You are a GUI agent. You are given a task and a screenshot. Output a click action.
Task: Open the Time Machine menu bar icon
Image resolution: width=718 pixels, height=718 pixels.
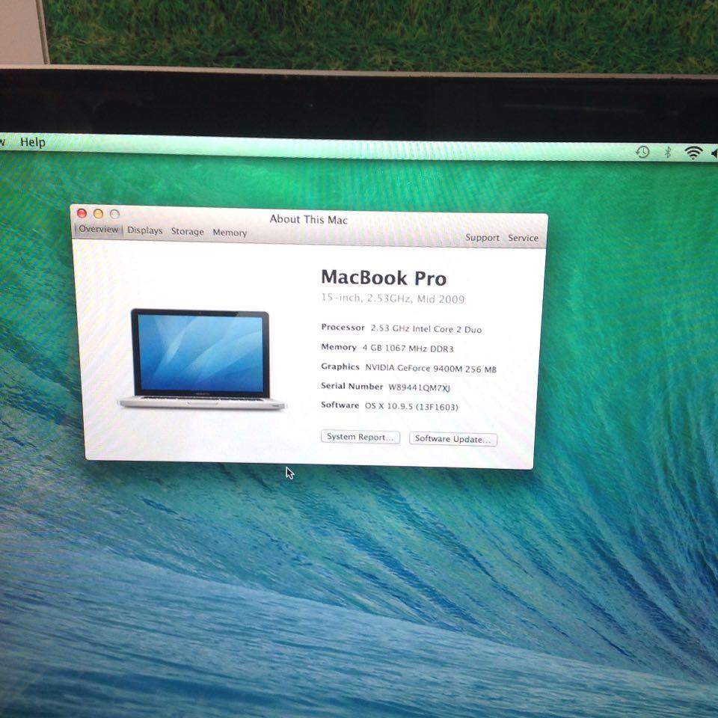point(643,152)
